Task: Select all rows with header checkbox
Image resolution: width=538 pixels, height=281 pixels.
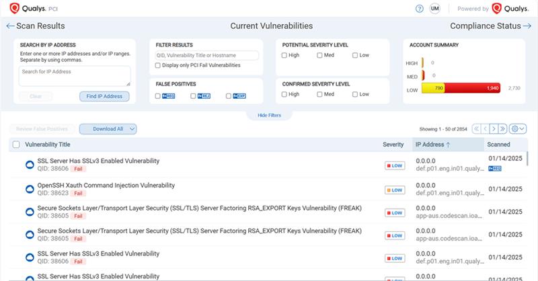Action: click(x=16, y=145)
